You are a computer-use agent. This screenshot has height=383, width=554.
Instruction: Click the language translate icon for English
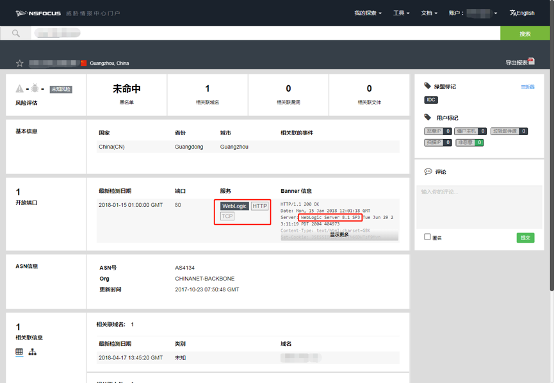pyautogui.click(x=512, y=13)
